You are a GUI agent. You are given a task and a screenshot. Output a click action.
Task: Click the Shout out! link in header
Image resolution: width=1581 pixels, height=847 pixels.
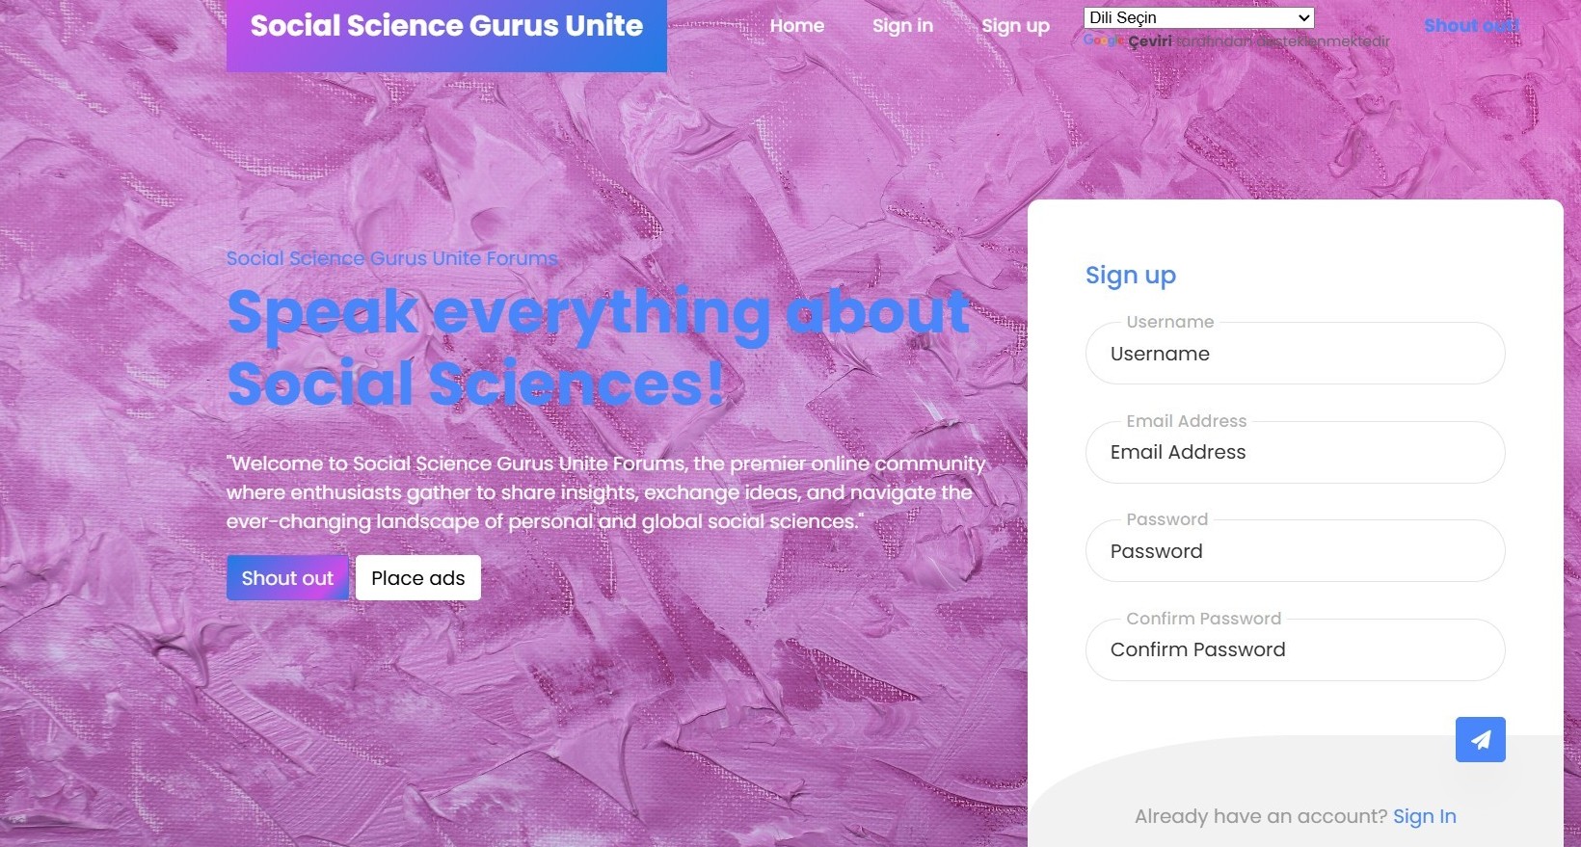1470,26
